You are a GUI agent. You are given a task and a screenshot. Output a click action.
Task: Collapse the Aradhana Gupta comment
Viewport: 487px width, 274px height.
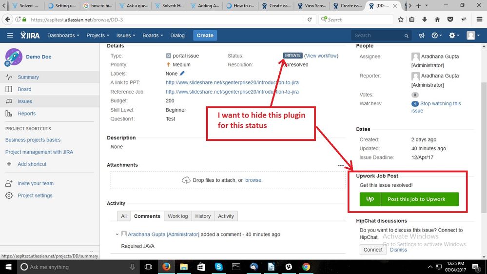click(117, 234)
